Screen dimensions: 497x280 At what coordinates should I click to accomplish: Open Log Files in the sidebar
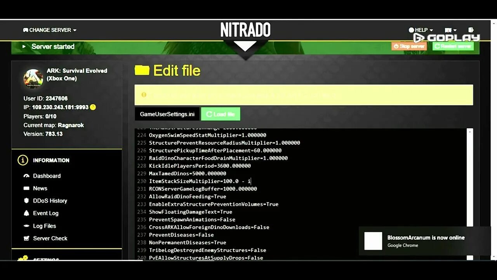pos(44,226)
